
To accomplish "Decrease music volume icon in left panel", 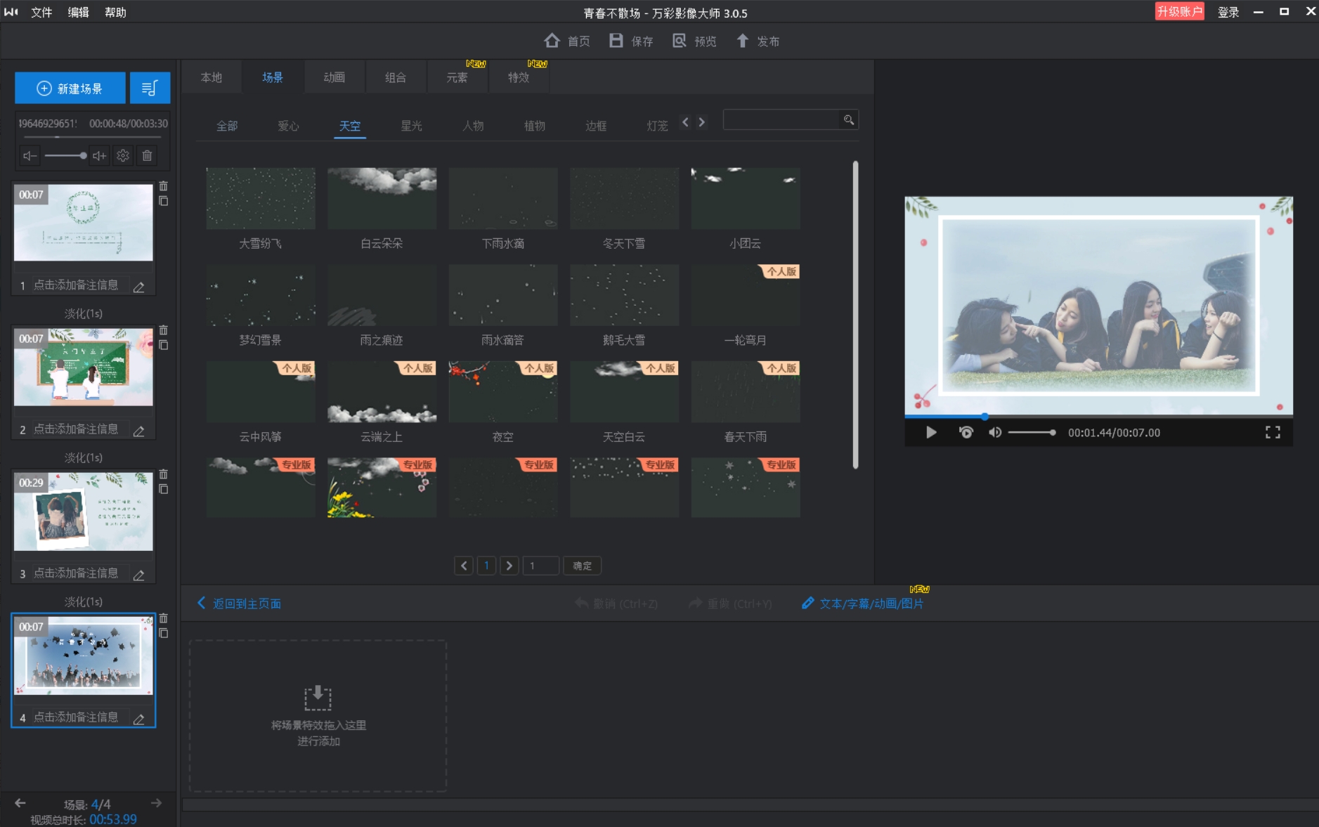I will (x=30, y=156).
